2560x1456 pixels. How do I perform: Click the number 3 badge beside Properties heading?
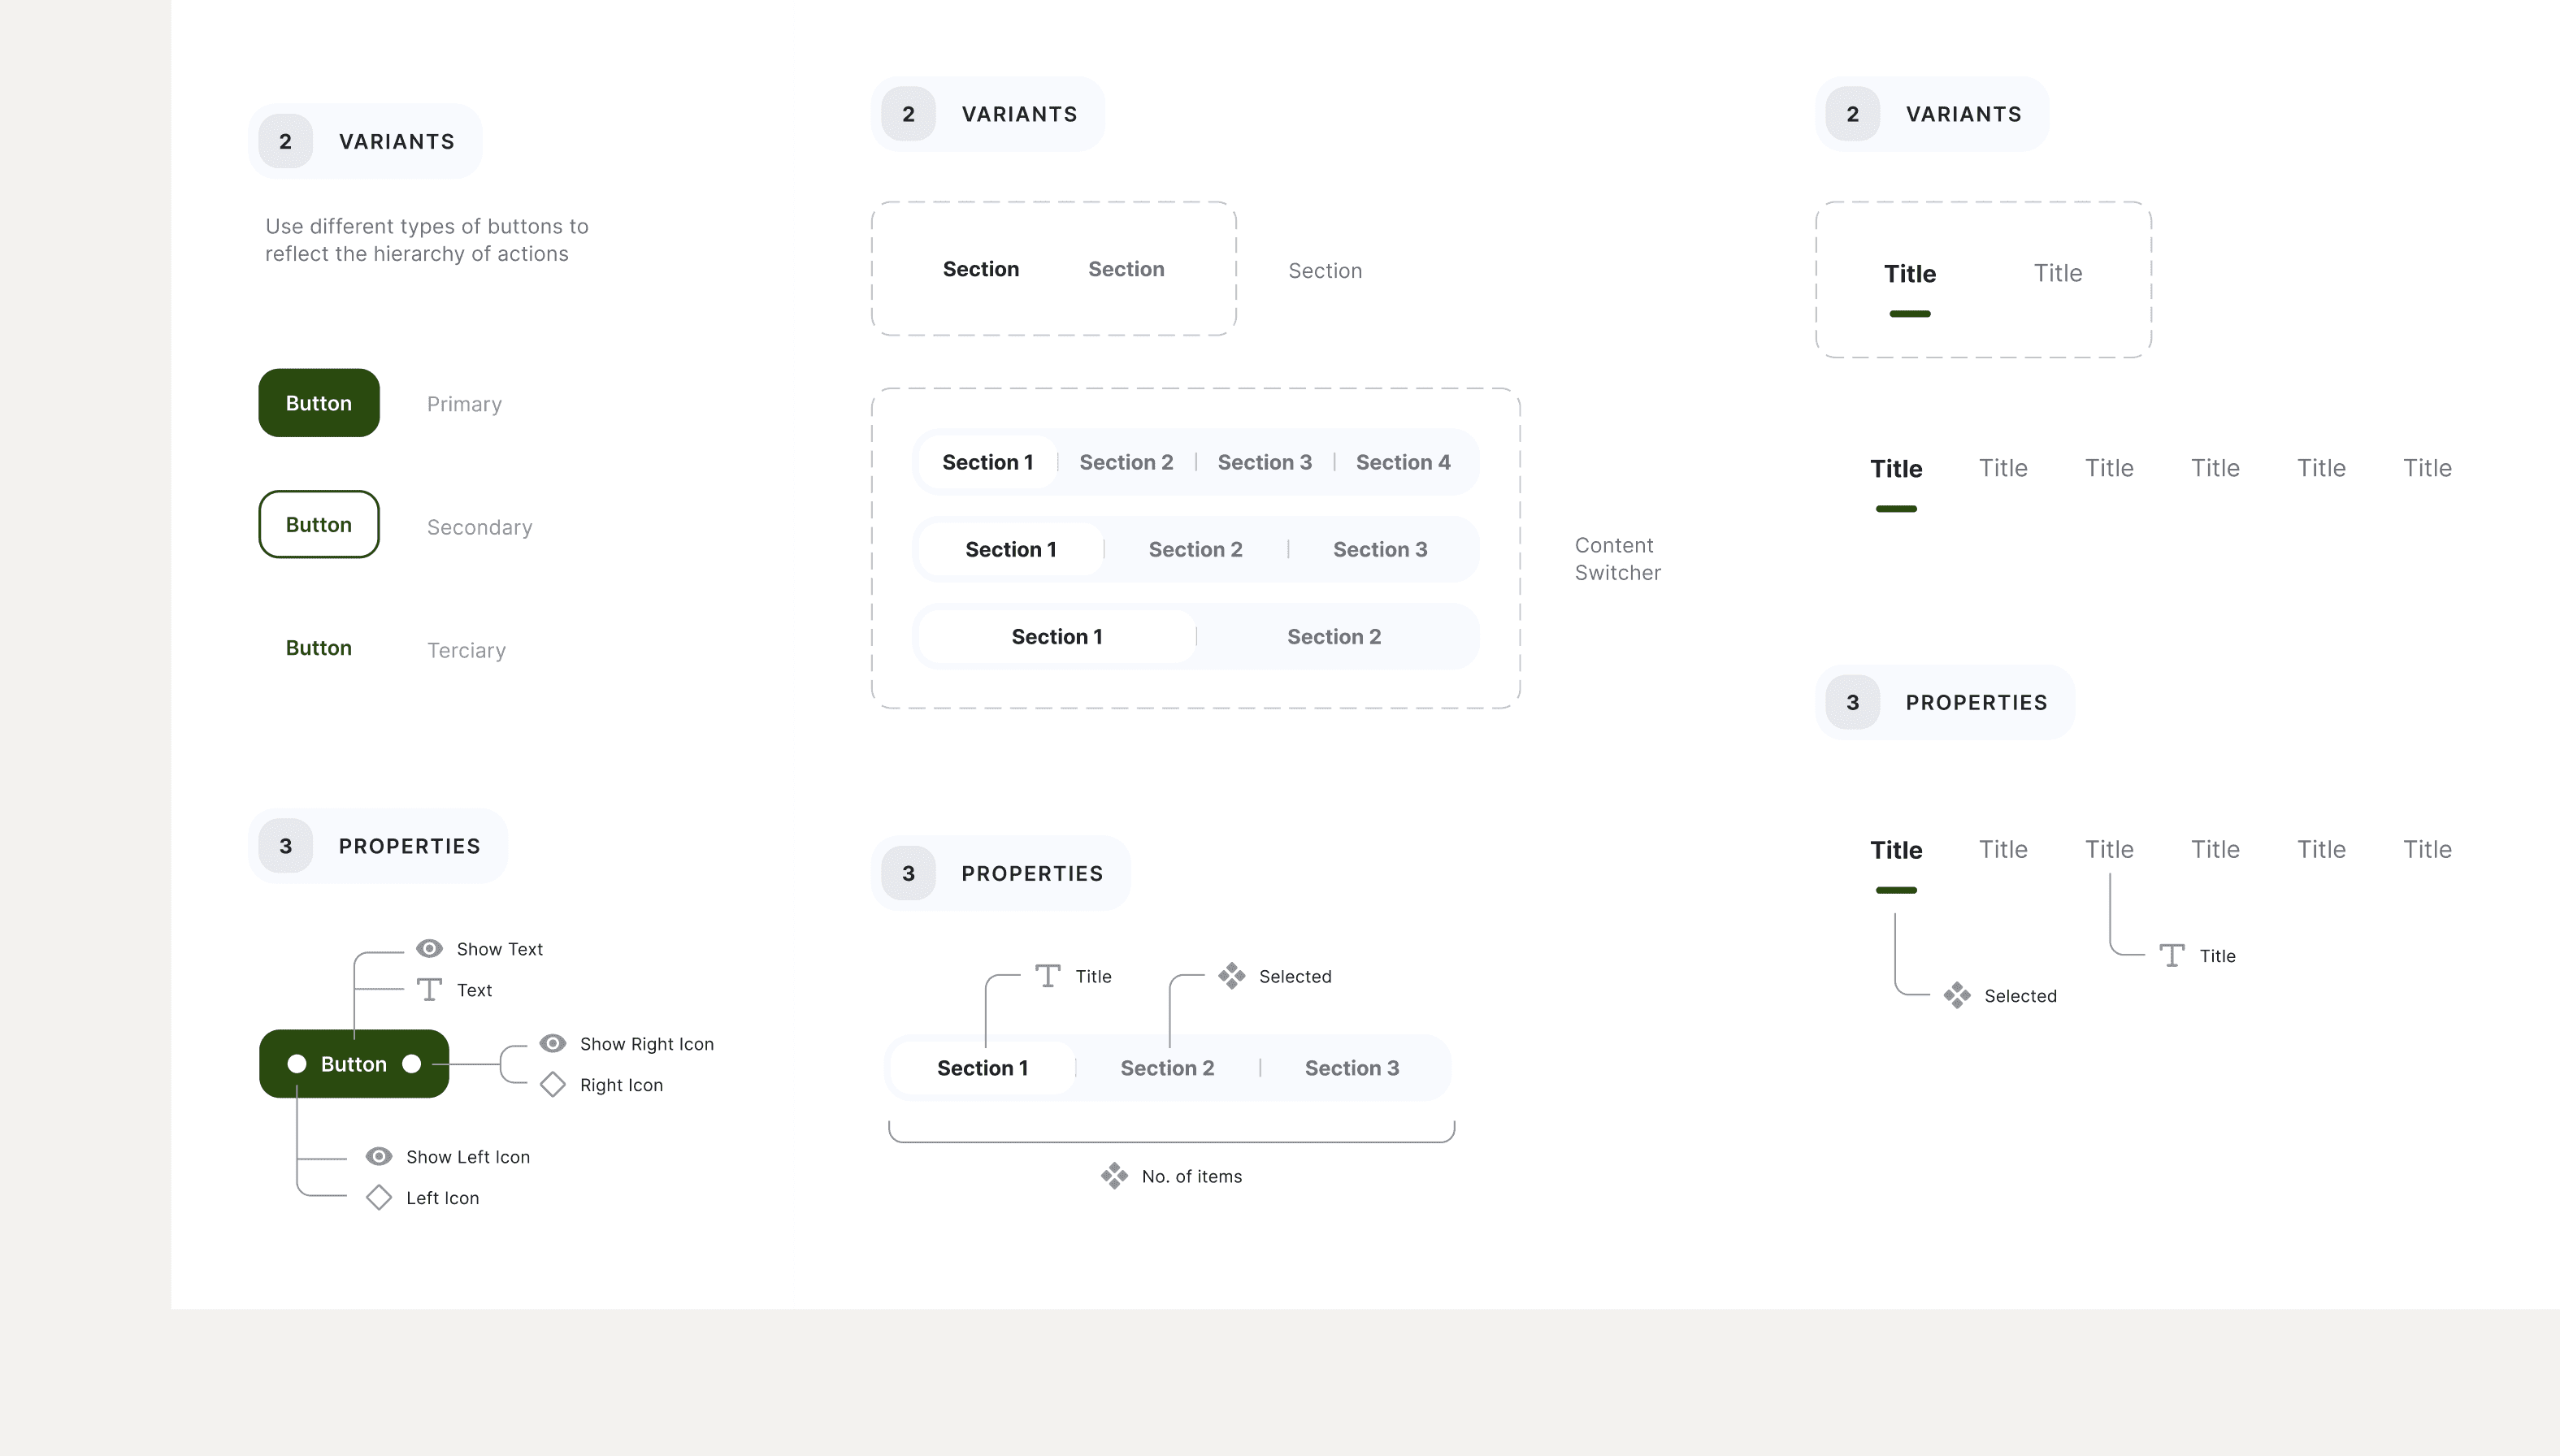[285, 846]
